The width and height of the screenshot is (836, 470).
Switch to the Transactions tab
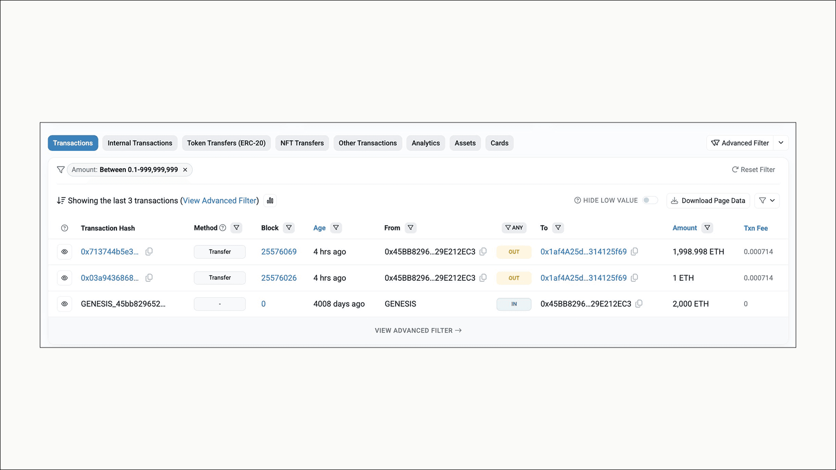pyautogui.click(x=73, y=143)
